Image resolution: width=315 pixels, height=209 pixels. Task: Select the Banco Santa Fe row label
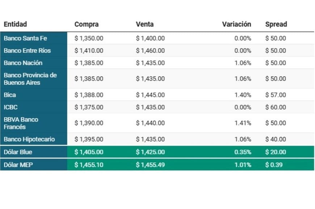click(25, 38)
